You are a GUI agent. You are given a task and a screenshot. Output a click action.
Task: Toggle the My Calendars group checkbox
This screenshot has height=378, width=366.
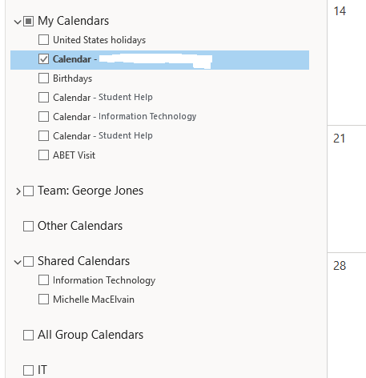[28, 22]
